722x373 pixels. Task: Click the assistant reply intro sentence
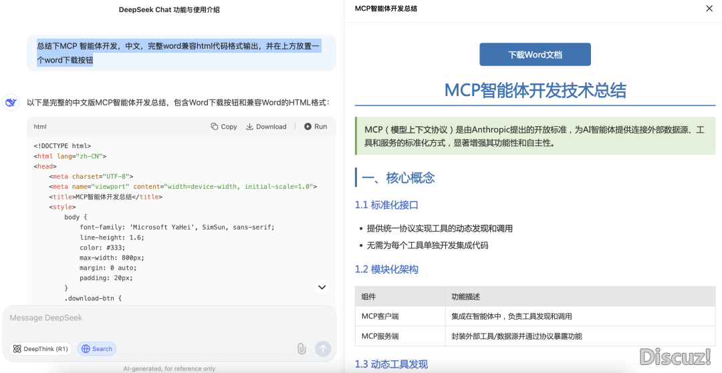pyautogui.click(x=178, y=102)
